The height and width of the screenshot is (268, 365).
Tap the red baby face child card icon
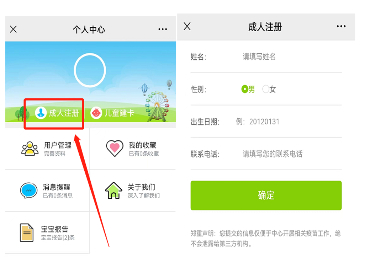[96, 113]
